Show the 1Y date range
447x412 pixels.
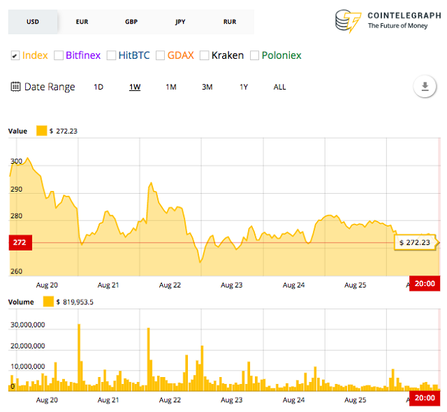[x=244, y=87]
